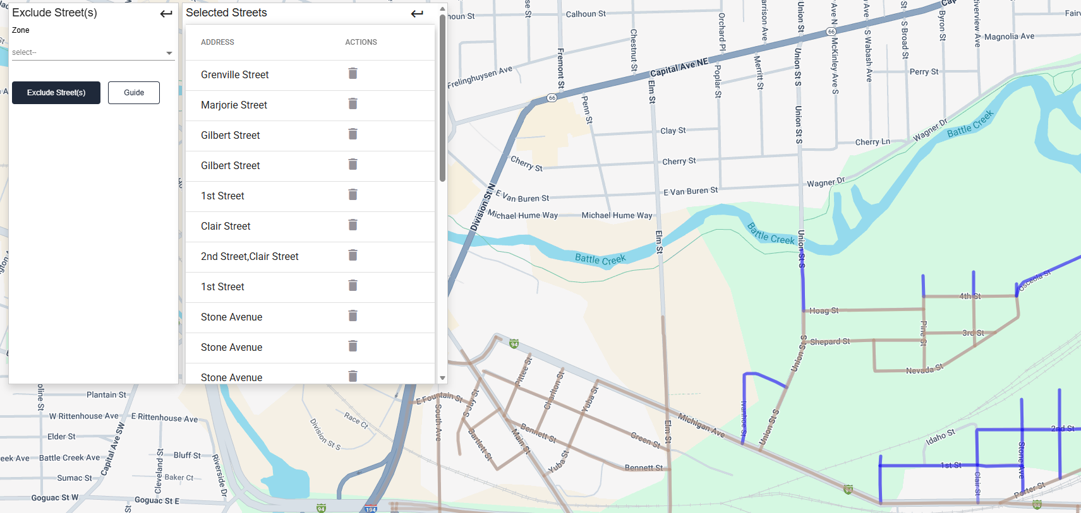Remove Marjorie Street using trash icon

353,104
